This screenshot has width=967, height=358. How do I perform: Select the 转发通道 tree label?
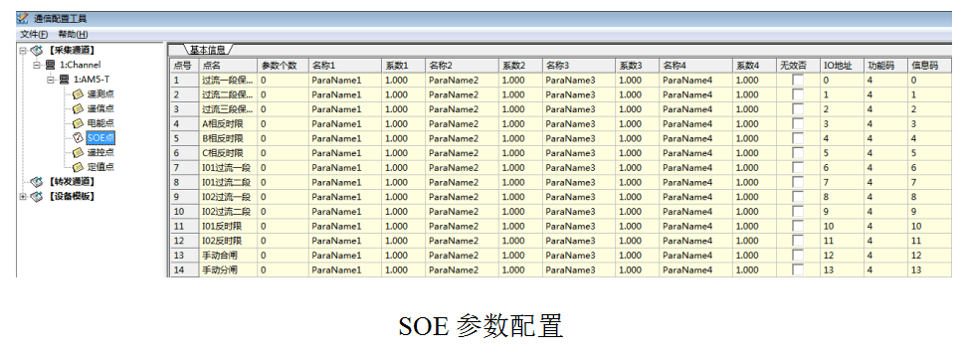[72, 182]
